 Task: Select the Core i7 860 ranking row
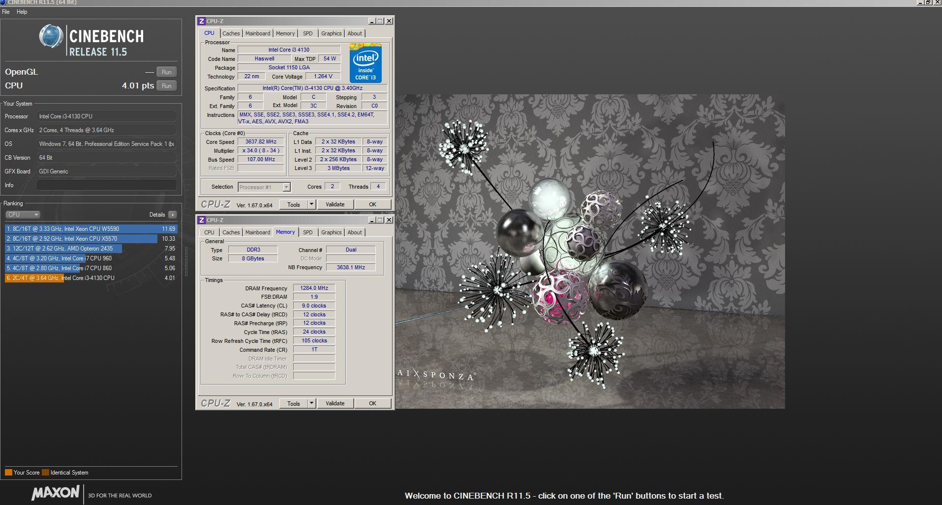[91, 268]
